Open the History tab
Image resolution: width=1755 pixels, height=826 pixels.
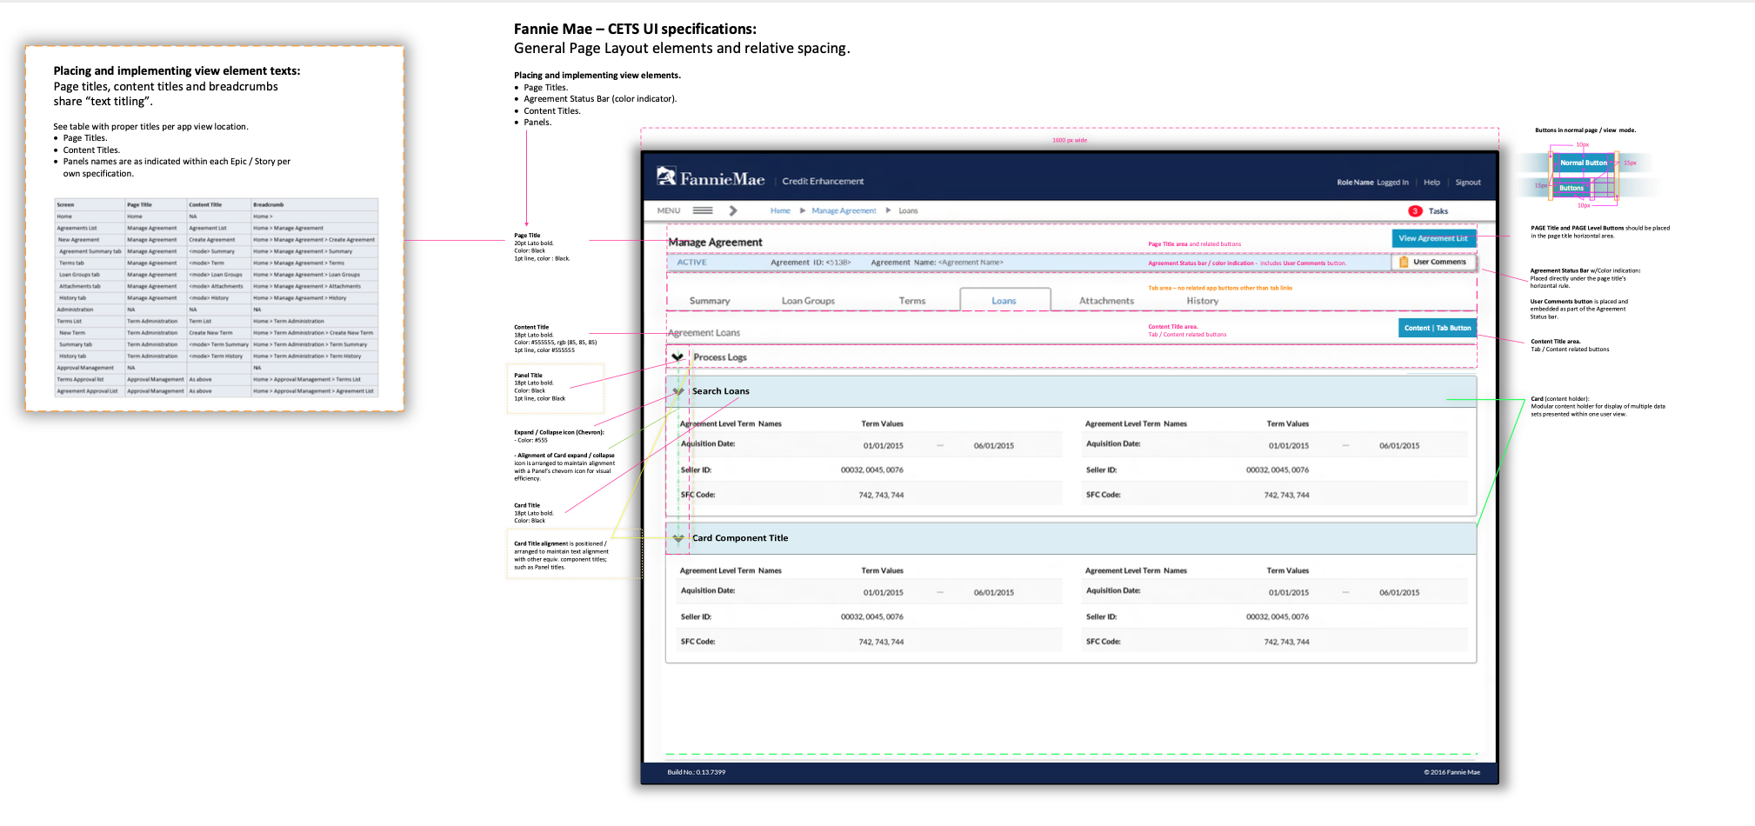(1203, 301)
